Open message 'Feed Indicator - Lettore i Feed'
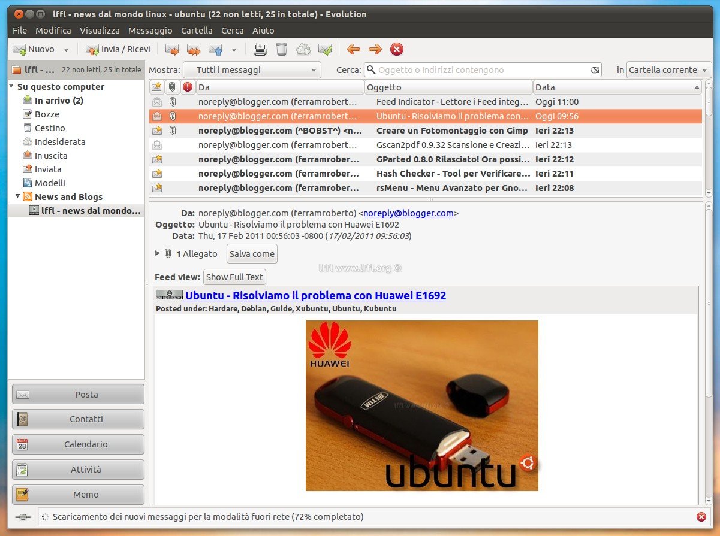The width and height of the screenshot is (720, 536). tap(426, 102)
